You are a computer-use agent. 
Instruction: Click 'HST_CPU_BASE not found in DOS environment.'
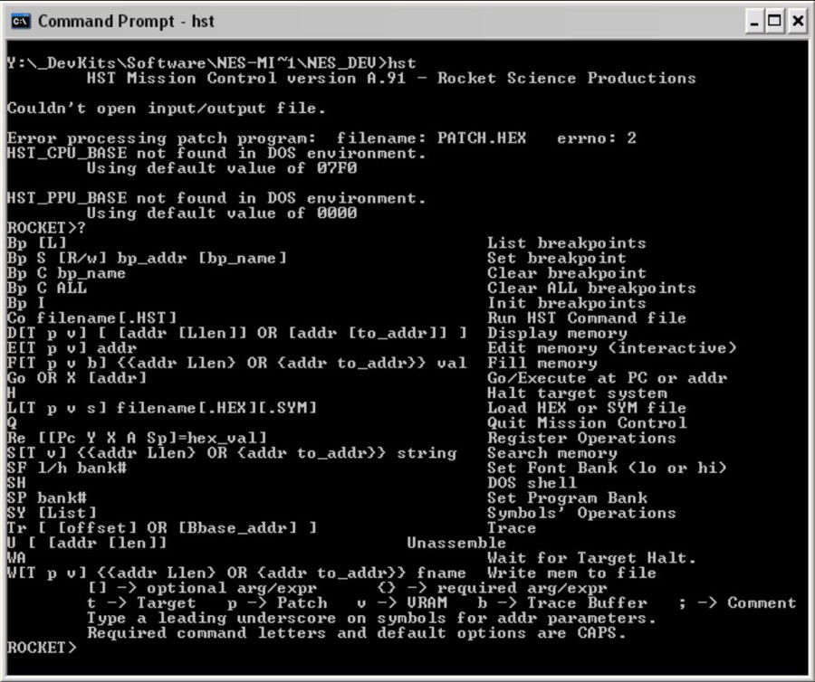[x=216, y=154]
